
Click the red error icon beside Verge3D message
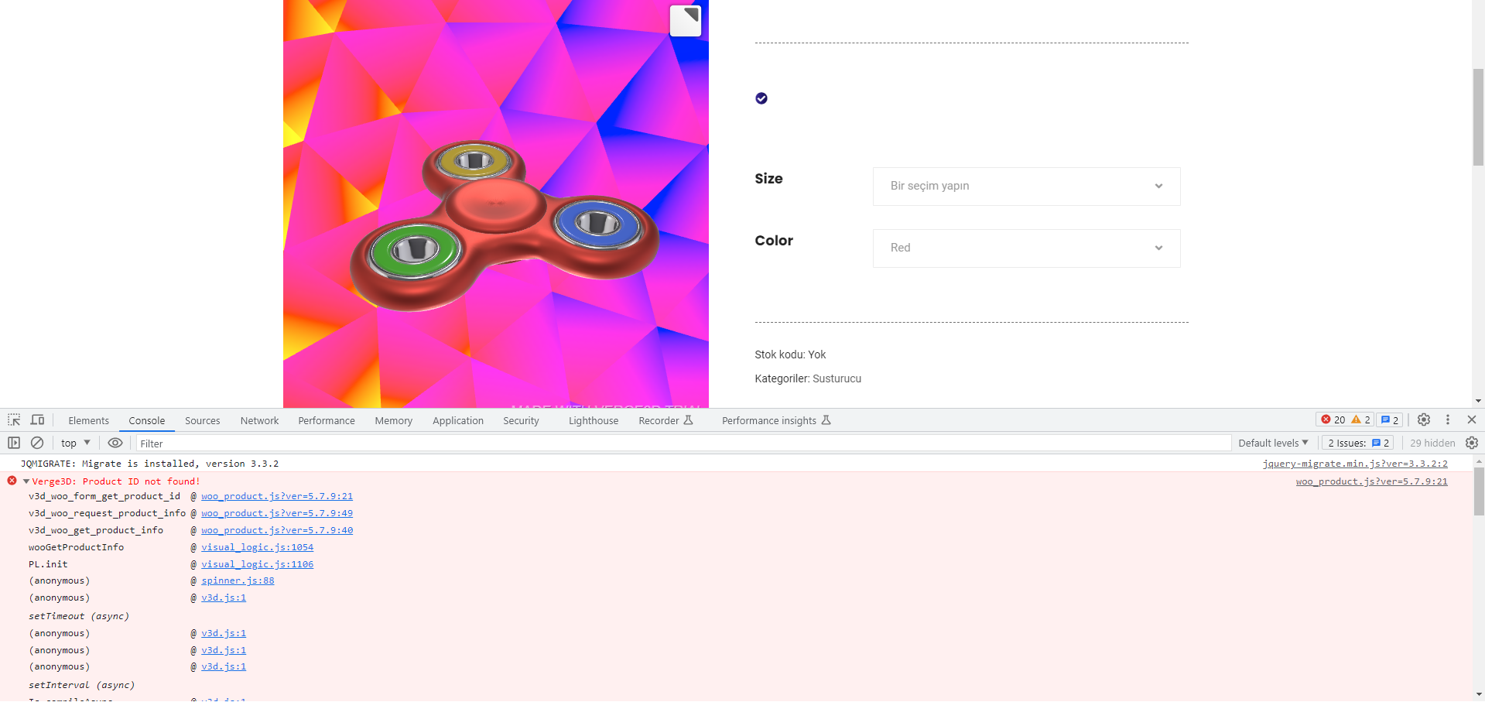12,481
